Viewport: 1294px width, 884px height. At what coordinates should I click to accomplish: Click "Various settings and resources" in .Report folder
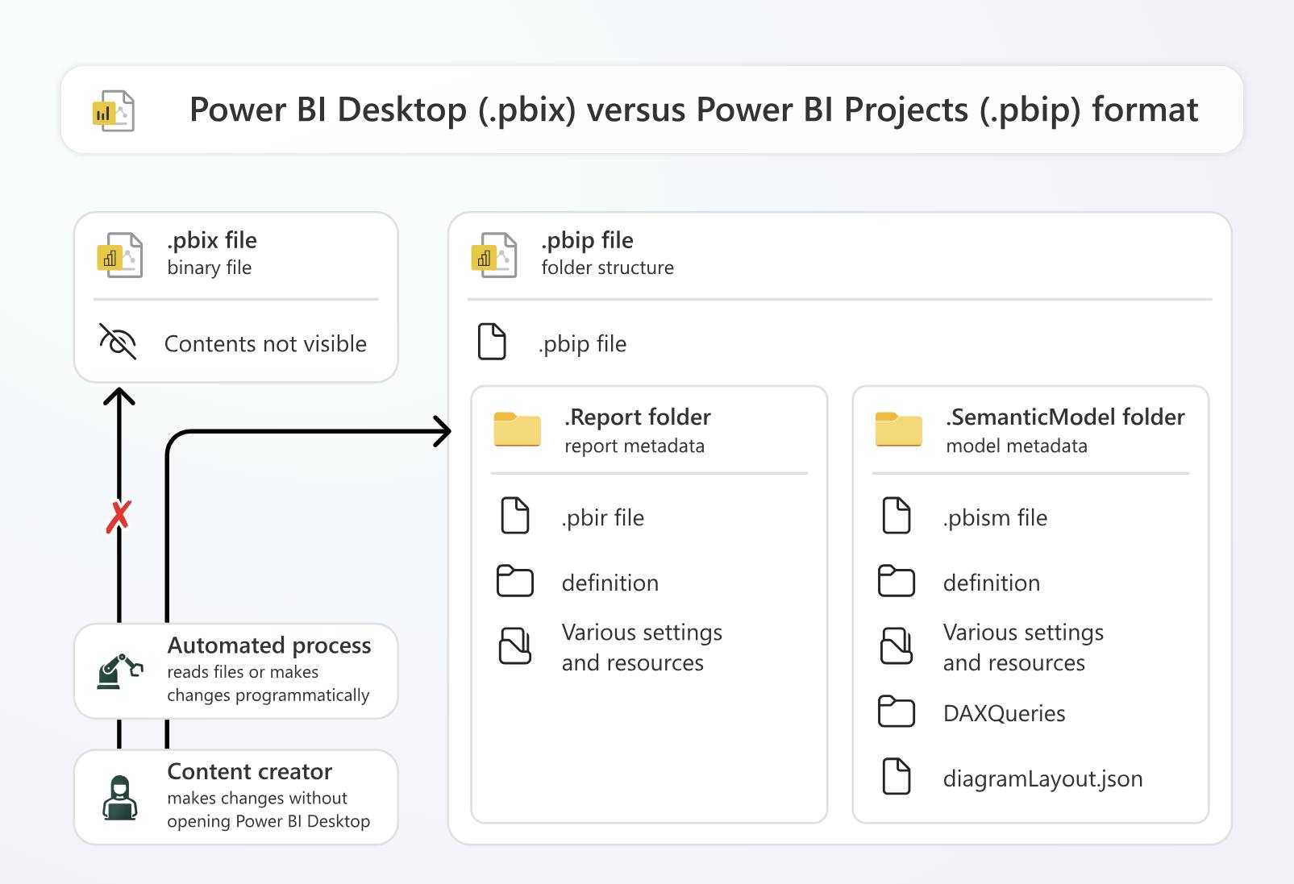coord(642,647)
